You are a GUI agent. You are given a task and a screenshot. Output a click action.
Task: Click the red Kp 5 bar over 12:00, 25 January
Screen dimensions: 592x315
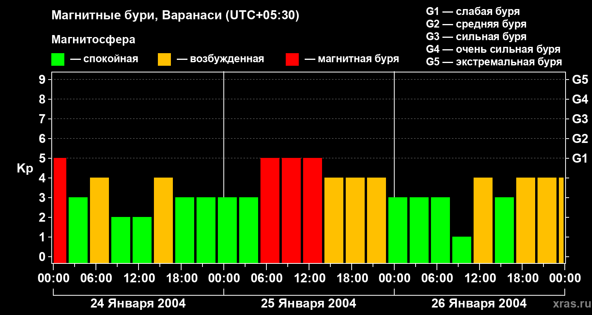(x=313, y=210)
